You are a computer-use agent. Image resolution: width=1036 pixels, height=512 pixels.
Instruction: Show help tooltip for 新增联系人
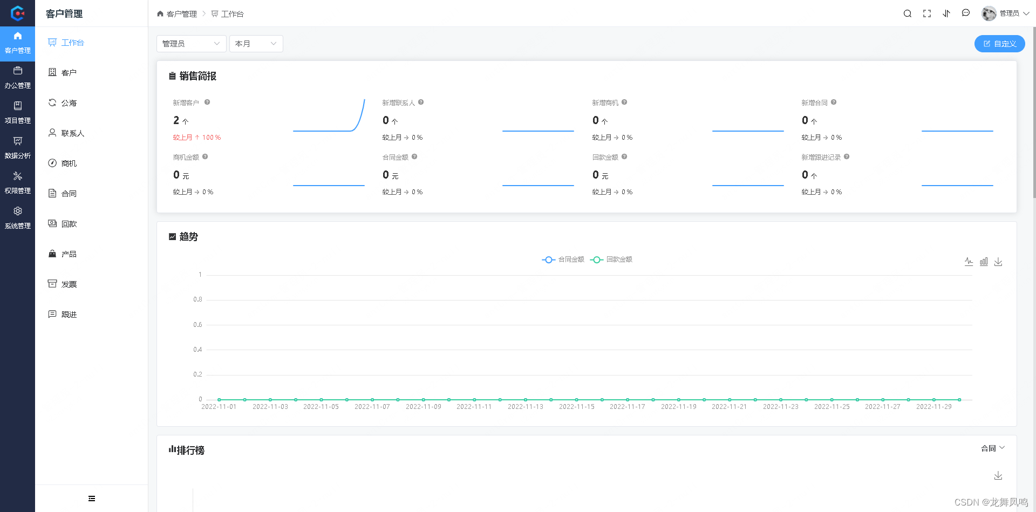click(x=421, y=102)
